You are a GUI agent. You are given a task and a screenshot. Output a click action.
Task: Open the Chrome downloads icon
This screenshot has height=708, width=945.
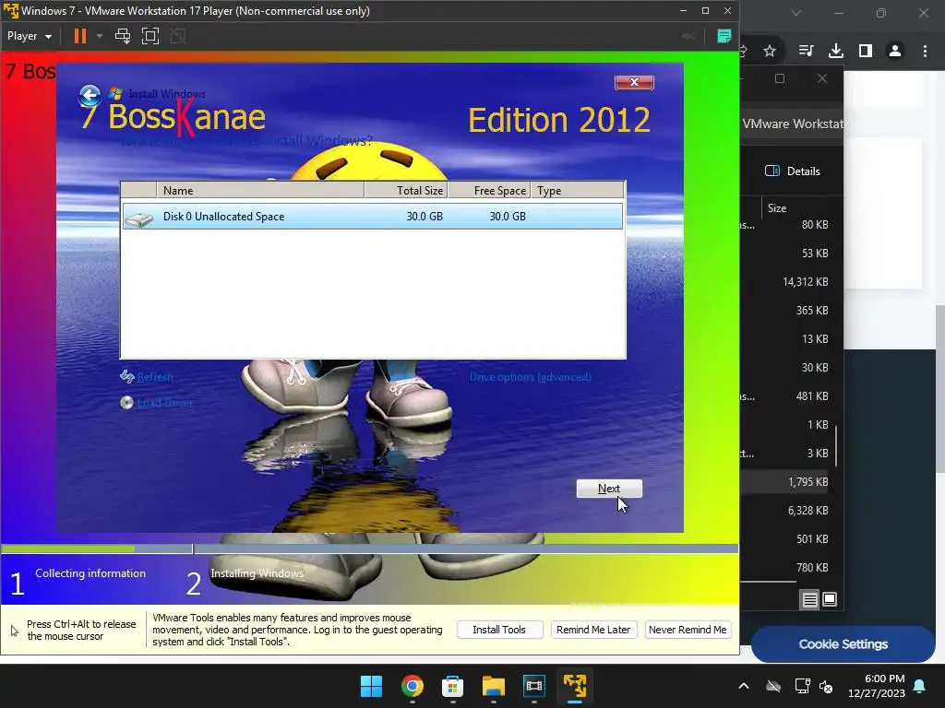click(x=836, y=52)
